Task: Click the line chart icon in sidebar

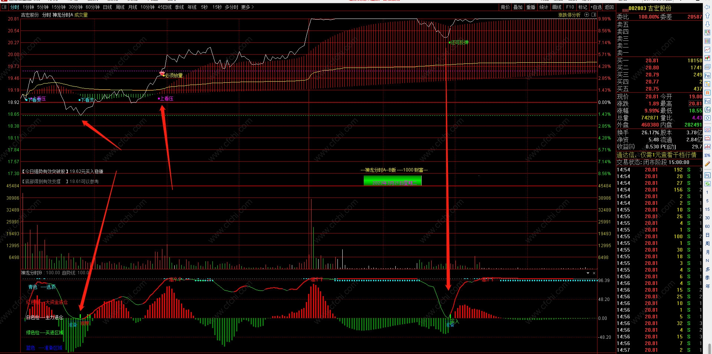Action: point(707,49)
